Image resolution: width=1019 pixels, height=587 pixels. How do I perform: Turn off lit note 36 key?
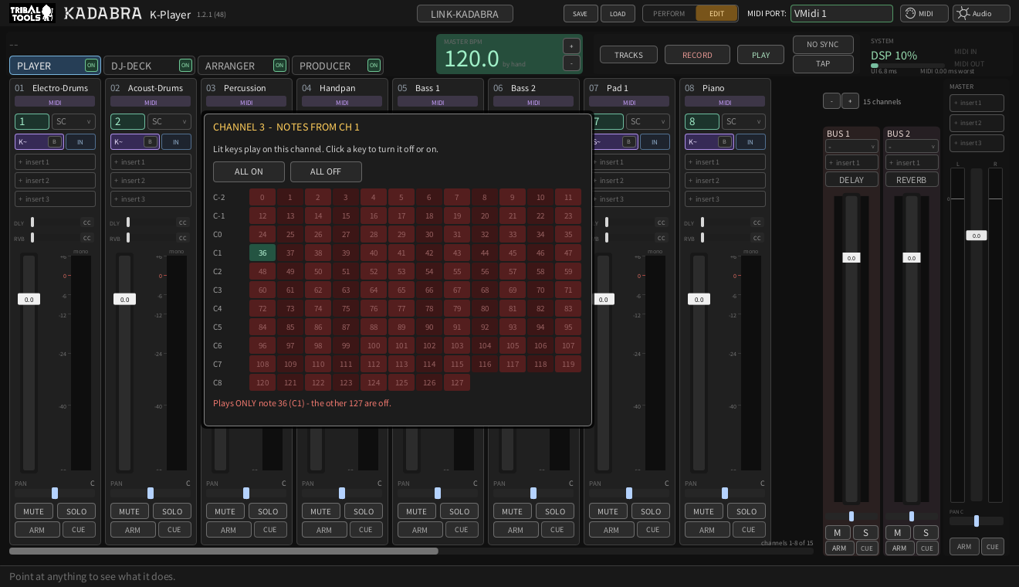[x=262, y=253]
